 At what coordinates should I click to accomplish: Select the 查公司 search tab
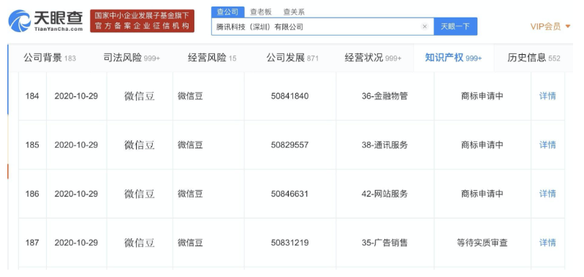[227, 12]
